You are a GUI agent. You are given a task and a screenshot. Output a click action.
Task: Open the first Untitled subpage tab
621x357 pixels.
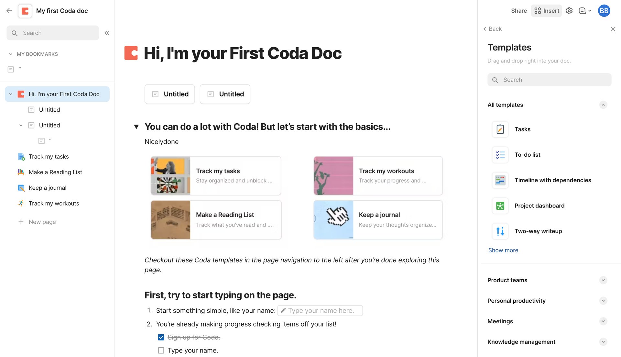(x=169, y=94)
